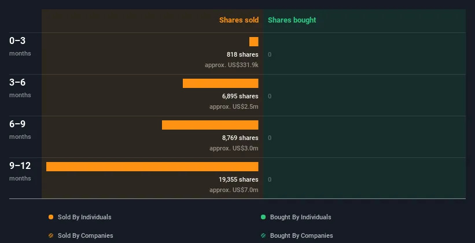Toggle the Sold By Individuals legend label
Viewport: 475px width, 243px height.
tap(84, 217)
